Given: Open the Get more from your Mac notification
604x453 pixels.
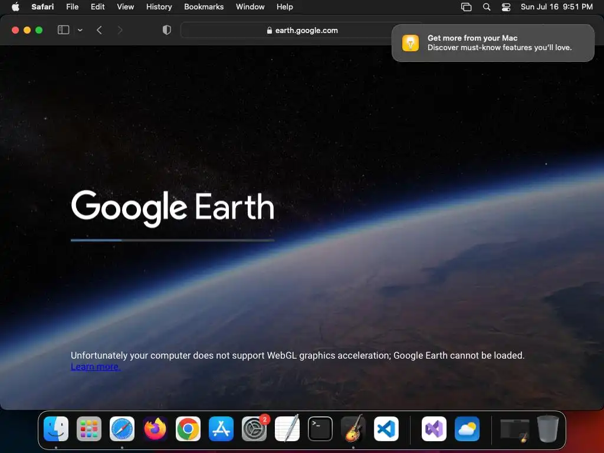Looking at the screenshot, I should point(493,42).
